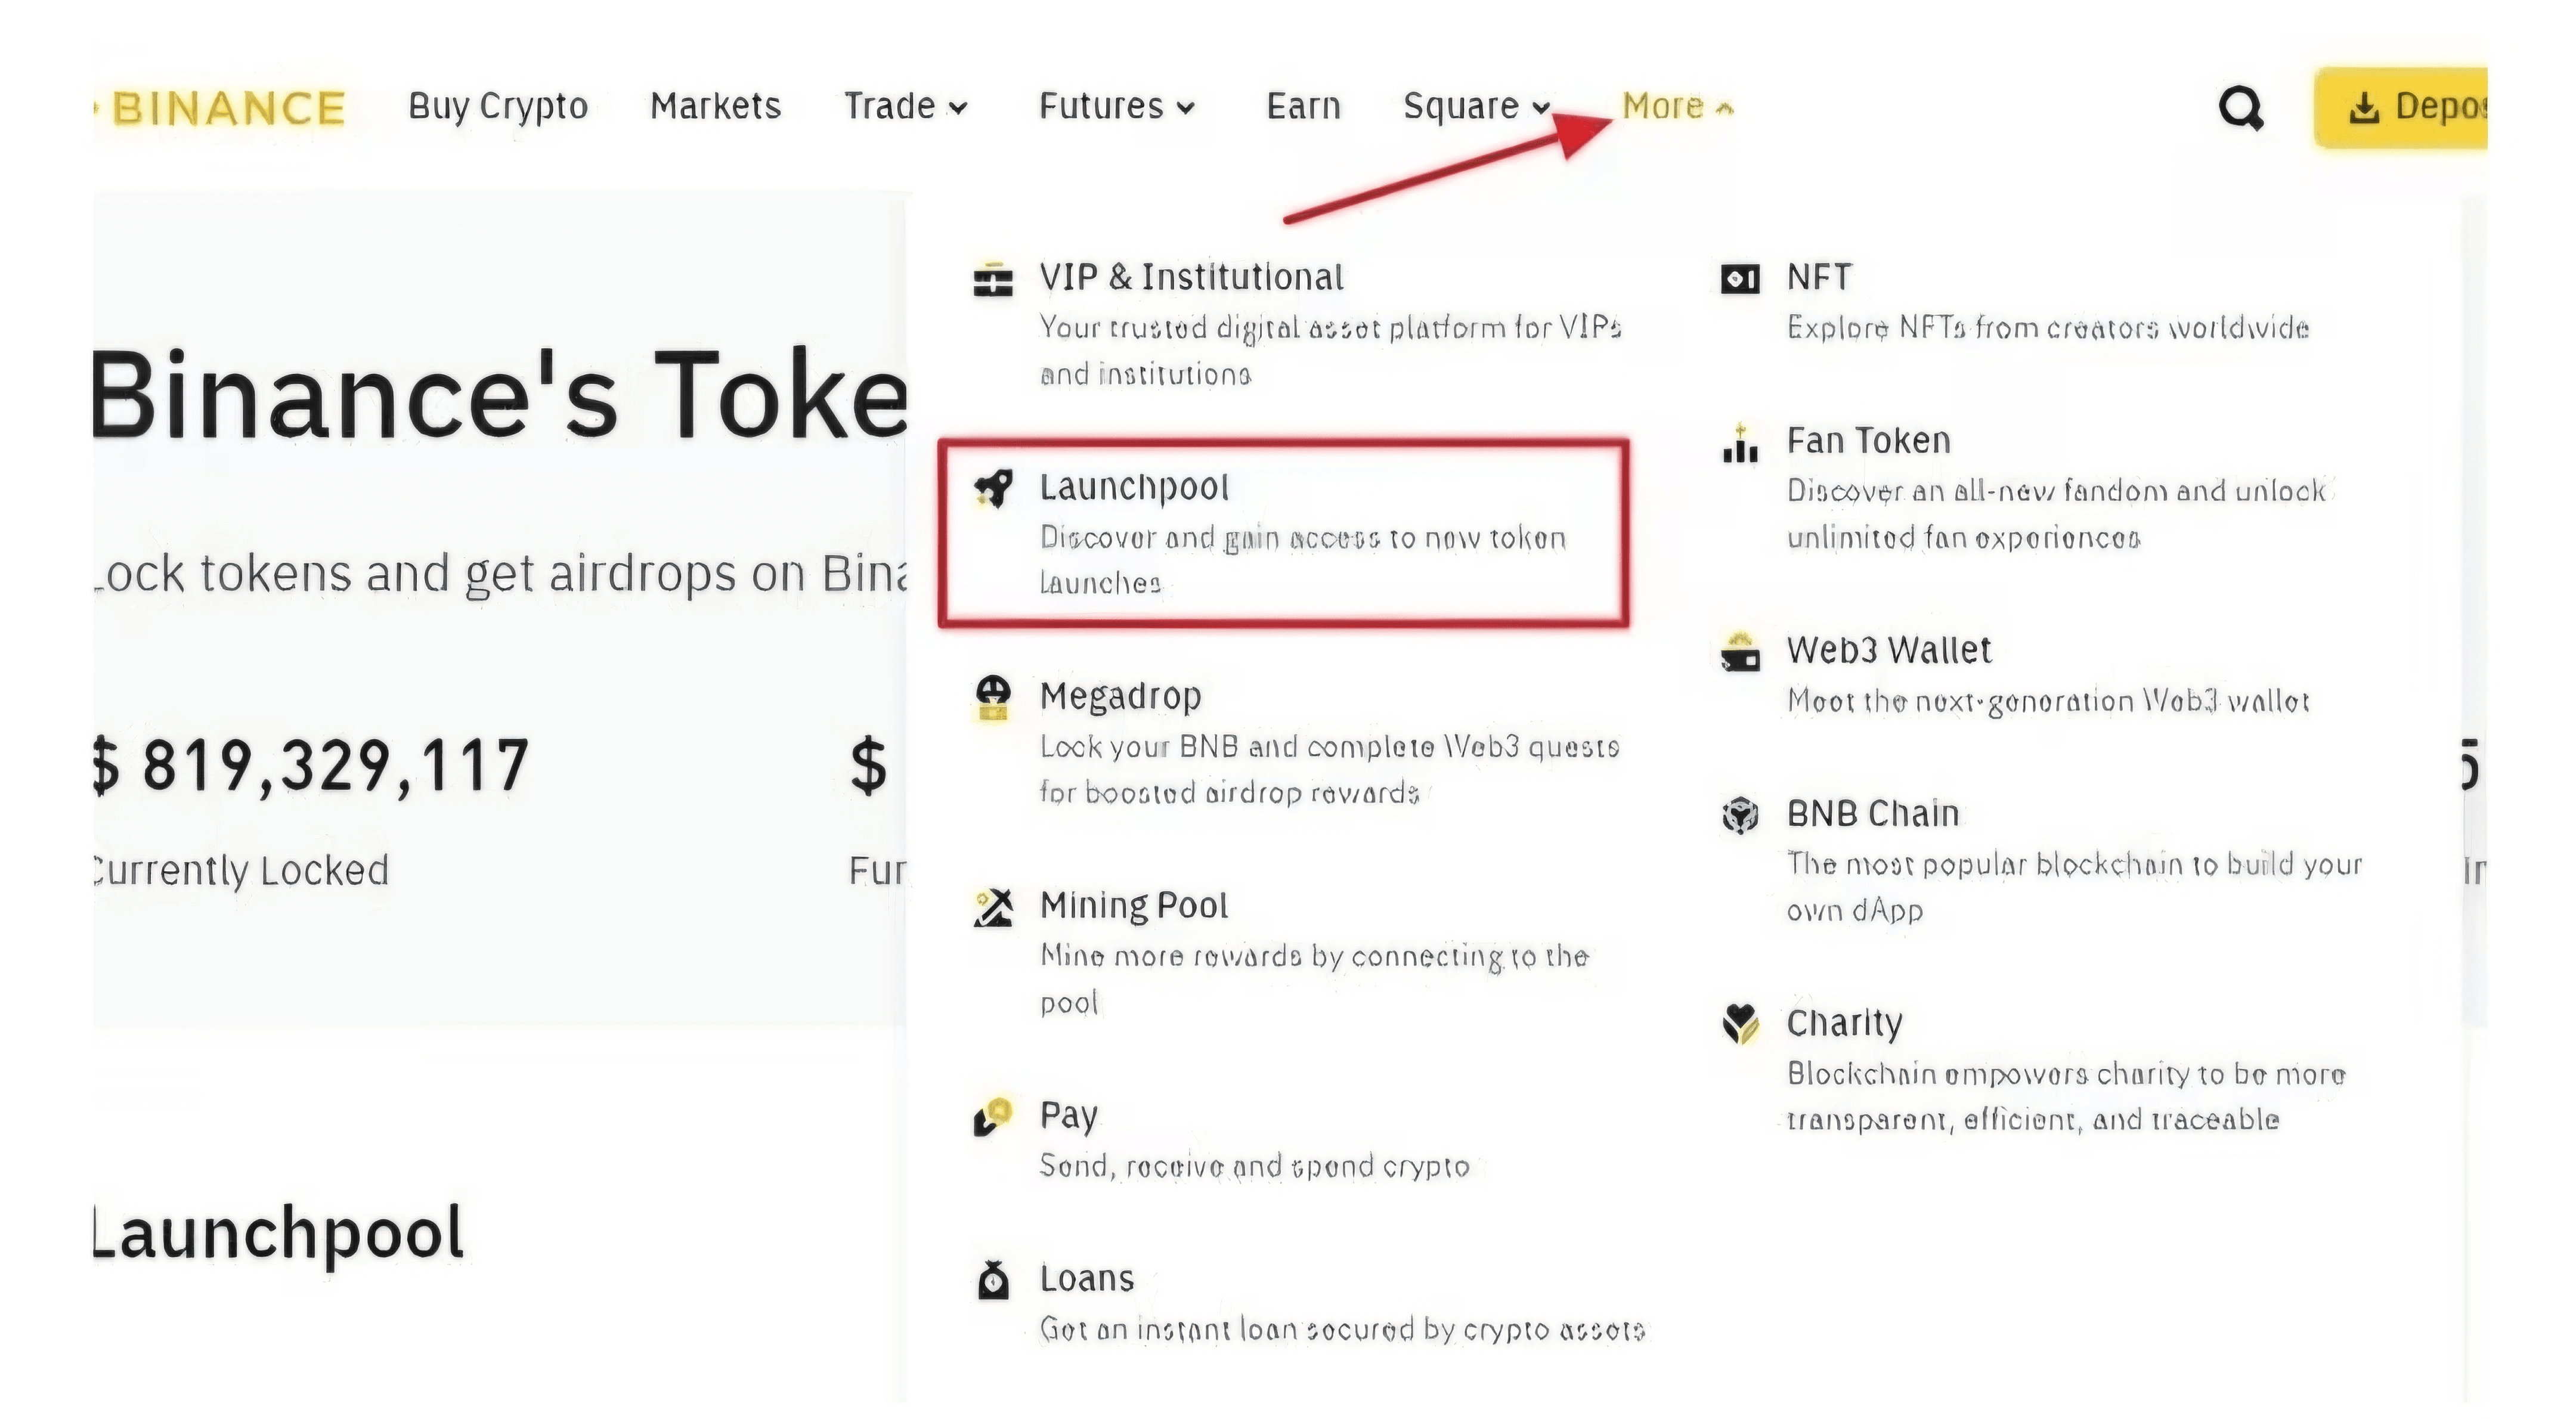Click the Binance logo

pos(226,108)
